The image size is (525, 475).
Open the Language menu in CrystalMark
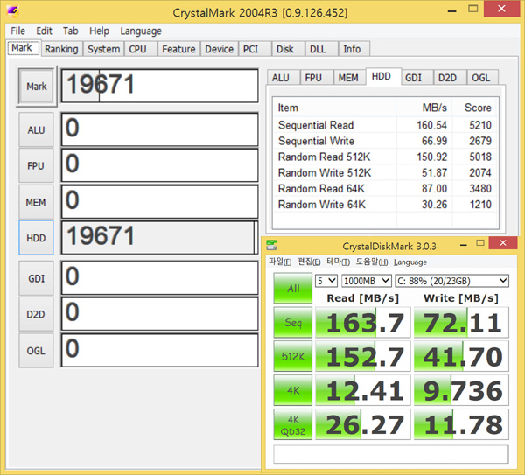(x=141, y=31)
